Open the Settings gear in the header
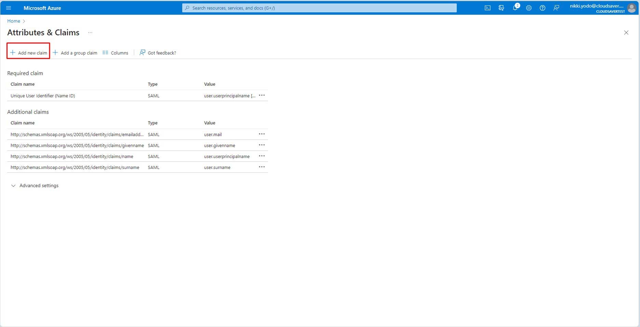The width and height of the screenshot is (640, 327). point(529,8)
